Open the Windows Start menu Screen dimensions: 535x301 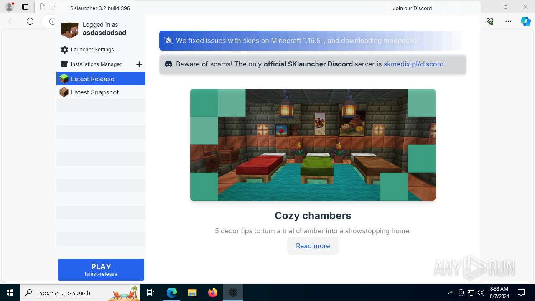(x=10, y=293)
